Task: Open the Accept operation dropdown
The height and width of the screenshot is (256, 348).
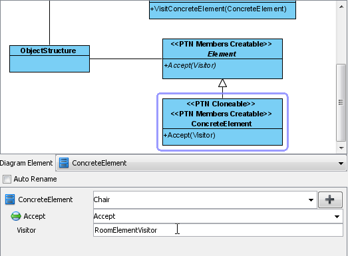Action: [x=337, y=216]
